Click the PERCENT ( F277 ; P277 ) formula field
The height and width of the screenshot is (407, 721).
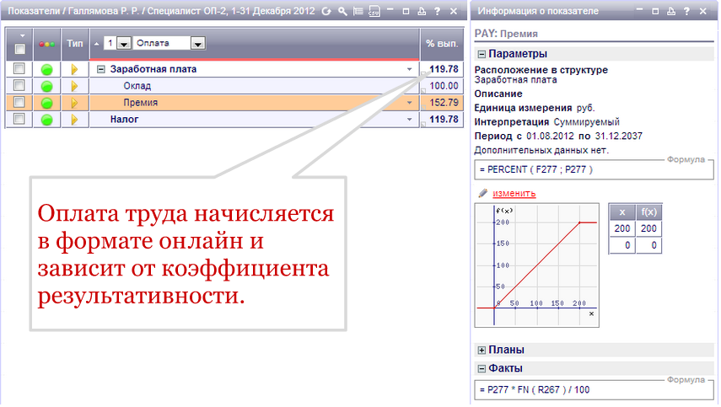tap(594, 170)
